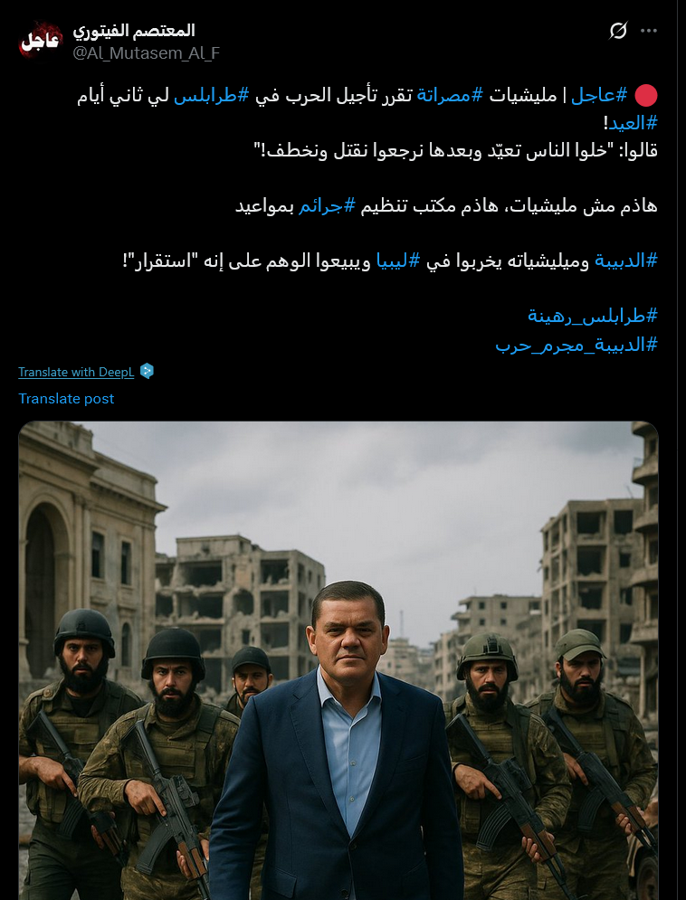Open the attached image of man with soldiers
Viewport: 686px width, 900px height.
click(338, 660)
